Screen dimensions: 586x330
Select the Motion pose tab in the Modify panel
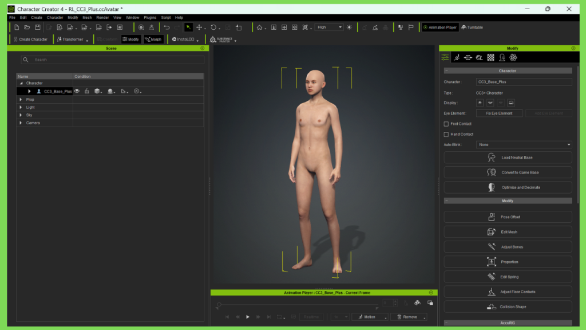tap(457, 57)
